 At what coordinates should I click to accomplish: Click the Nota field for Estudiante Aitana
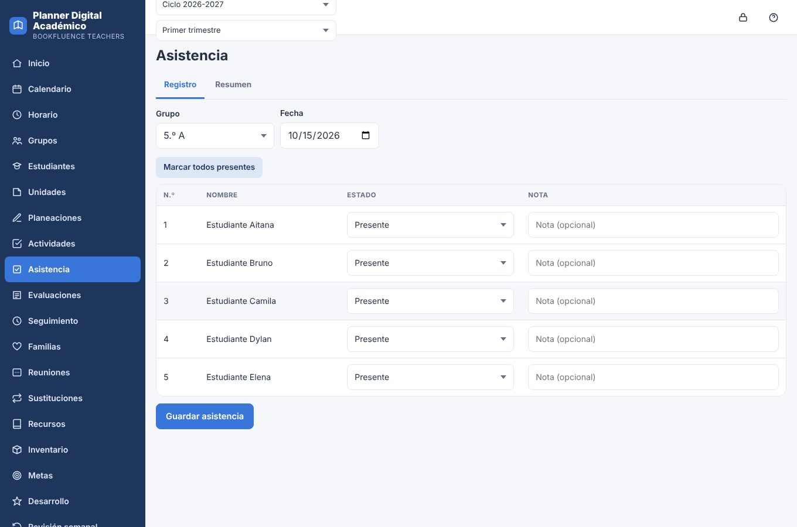[653, 225]
